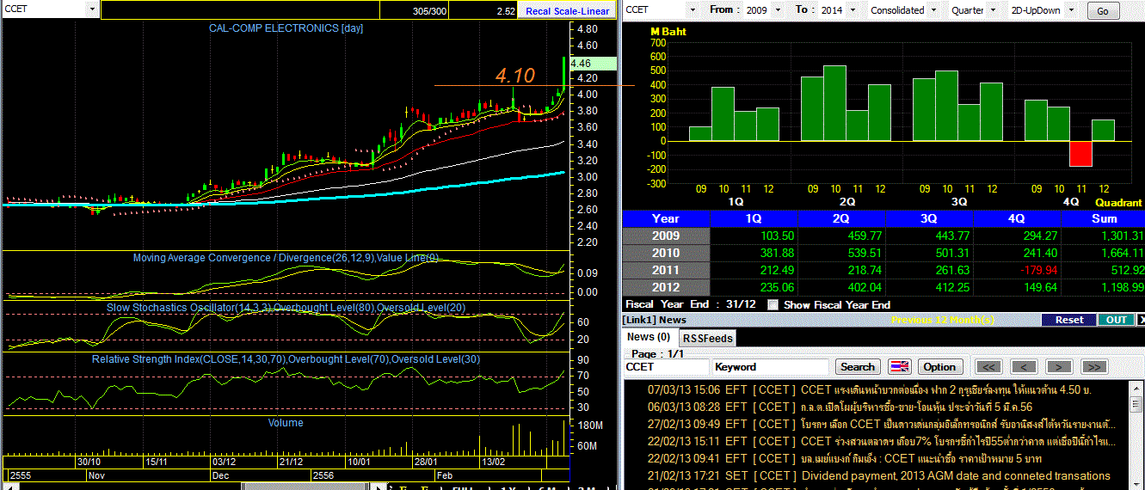Click the 3Q column header in table
This screenshot has height=490, width=1145.
tap(929, 218)
